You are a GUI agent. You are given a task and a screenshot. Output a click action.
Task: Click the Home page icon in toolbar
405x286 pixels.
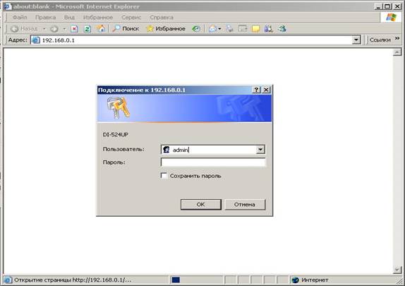tap(101, 28)
